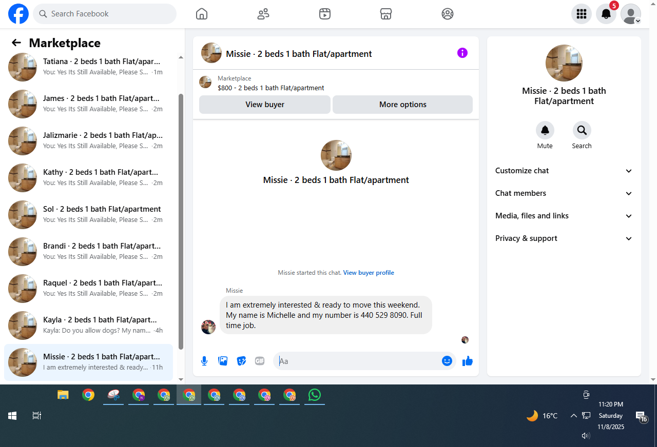
Task: Open WhatsApp from the taskbar
Action: [315, 395]
